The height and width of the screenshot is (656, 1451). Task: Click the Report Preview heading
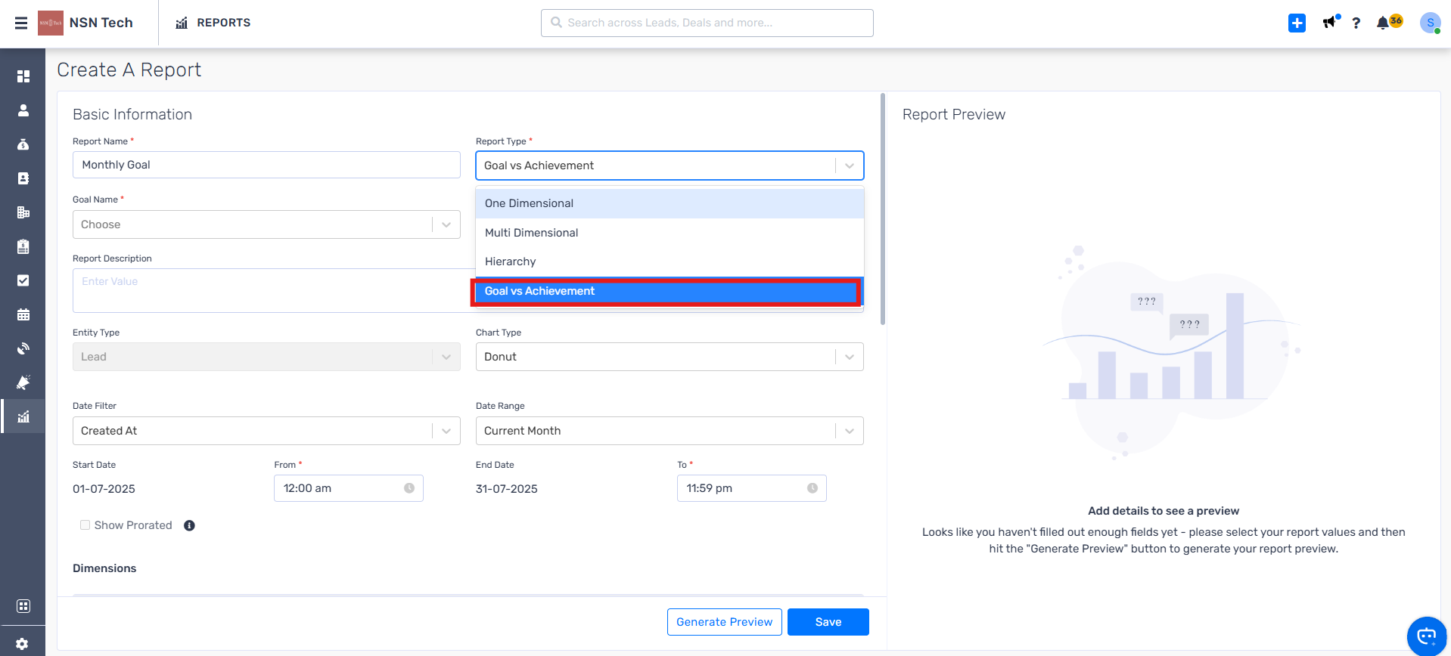click(x=954, y=114)
